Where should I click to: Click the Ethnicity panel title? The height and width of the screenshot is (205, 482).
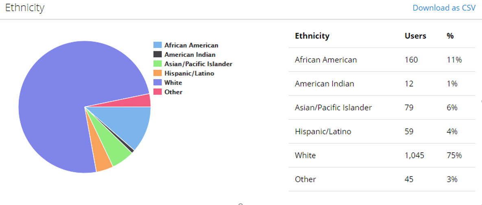tap(24, 8)
